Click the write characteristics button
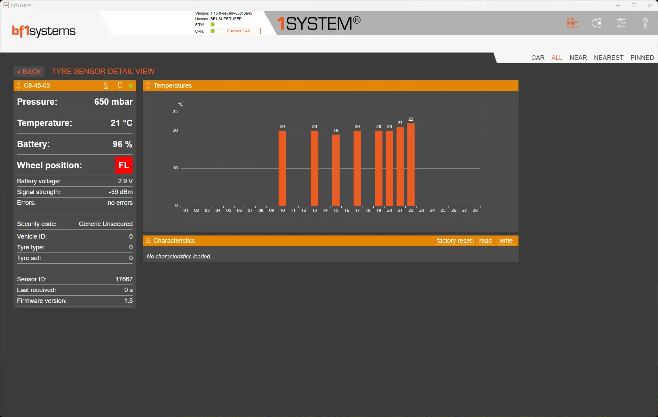Screen dimensions: 658x417 [506, 241]
